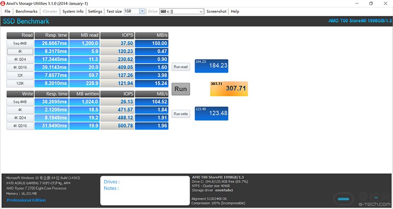The image size is (393, 209).
Task: Select the write 4K QD16 test button
Action: pos(20,126)
